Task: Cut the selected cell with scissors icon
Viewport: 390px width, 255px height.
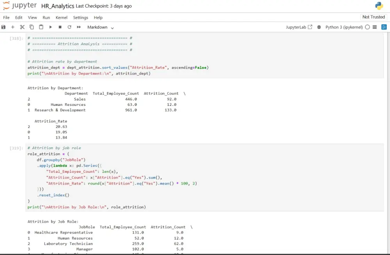Action: (x=22, y=27)
